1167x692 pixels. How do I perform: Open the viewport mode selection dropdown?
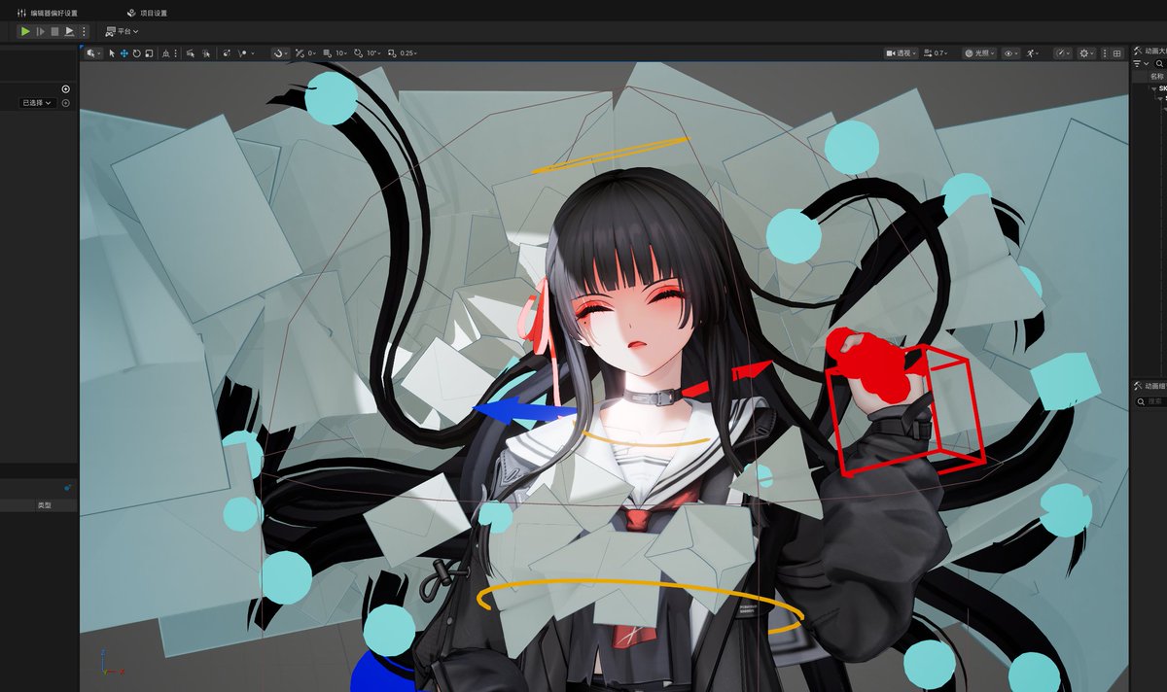92,53
